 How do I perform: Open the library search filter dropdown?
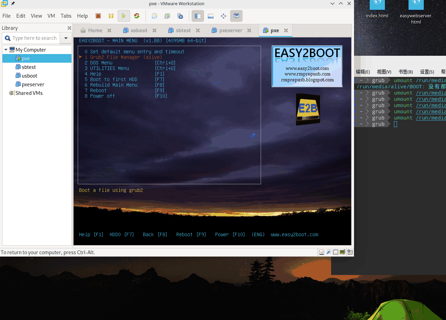(x=66, y=38)
